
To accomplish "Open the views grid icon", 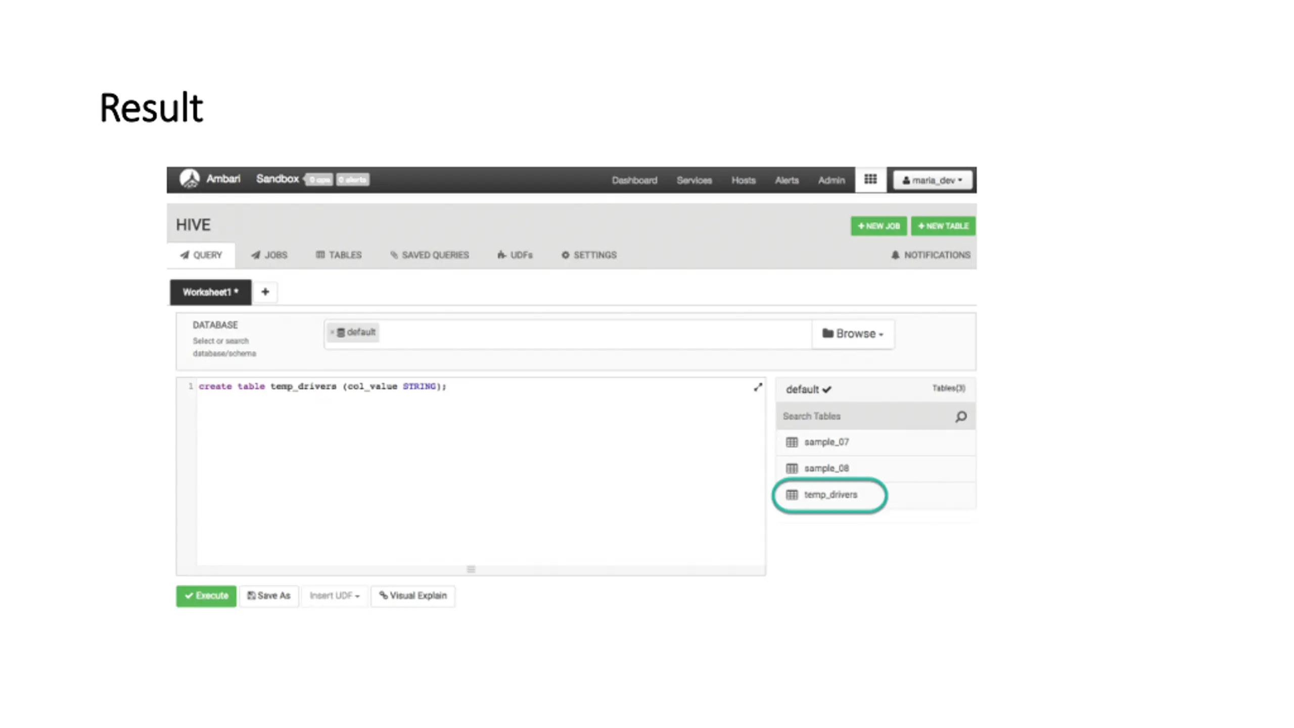I will click(870, 179).
